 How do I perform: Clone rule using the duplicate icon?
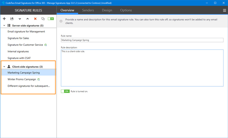click(x=43, y=19)
